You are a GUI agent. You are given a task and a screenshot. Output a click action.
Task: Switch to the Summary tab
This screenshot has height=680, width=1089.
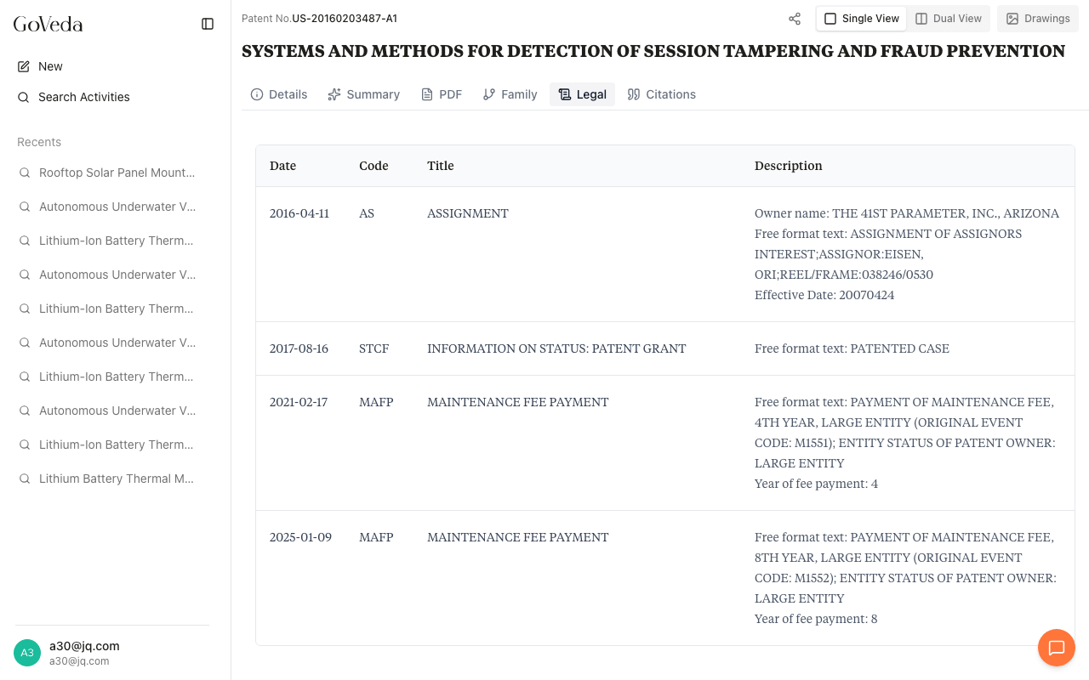[363, 94]
